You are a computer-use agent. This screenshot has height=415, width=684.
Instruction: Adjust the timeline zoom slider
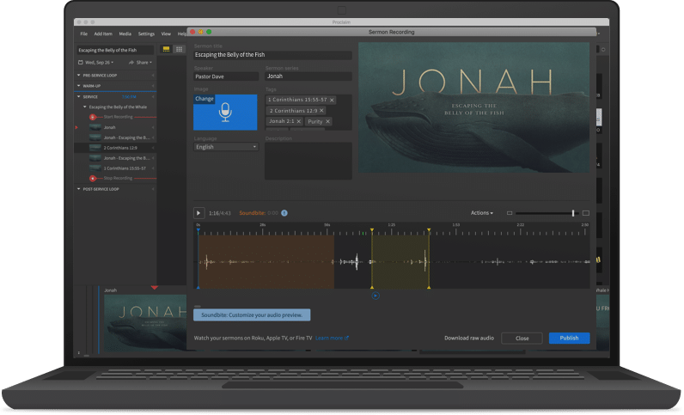coord(573,213)
